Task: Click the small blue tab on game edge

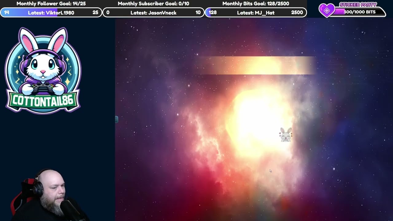Action: coord(117,119)
